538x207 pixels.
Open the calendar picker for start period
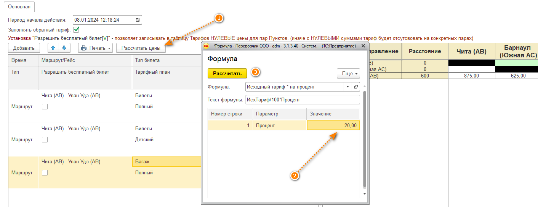pyautogui.click(x=138, y=20)
